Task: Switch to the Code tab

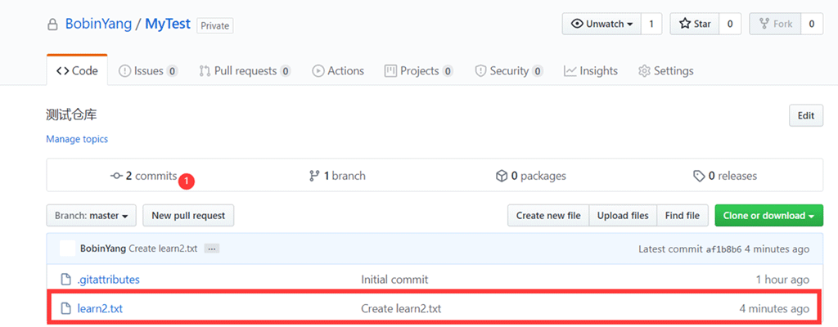Action: point(77,70)
